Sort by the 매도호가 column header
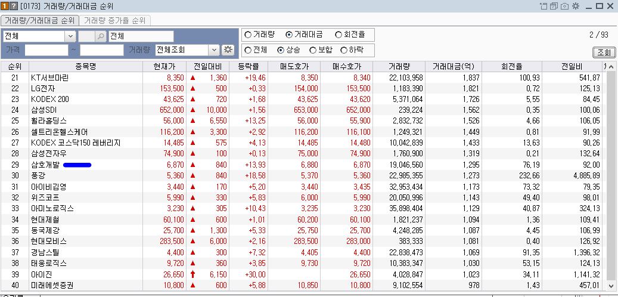This screenshot has height=297, width=618. pyautogui.click(x=294, y=67)
